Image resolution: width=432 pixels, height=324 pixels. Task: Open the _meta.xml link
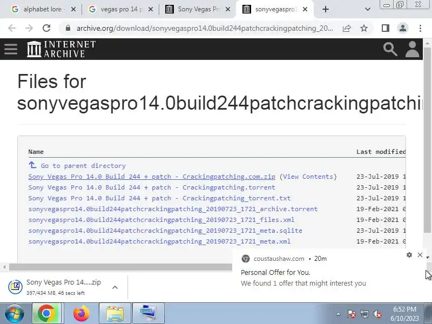[159, 241]
